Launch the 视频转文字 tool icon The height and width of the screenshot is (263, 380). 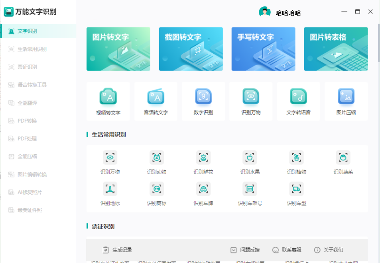click(x=108, y=96)
